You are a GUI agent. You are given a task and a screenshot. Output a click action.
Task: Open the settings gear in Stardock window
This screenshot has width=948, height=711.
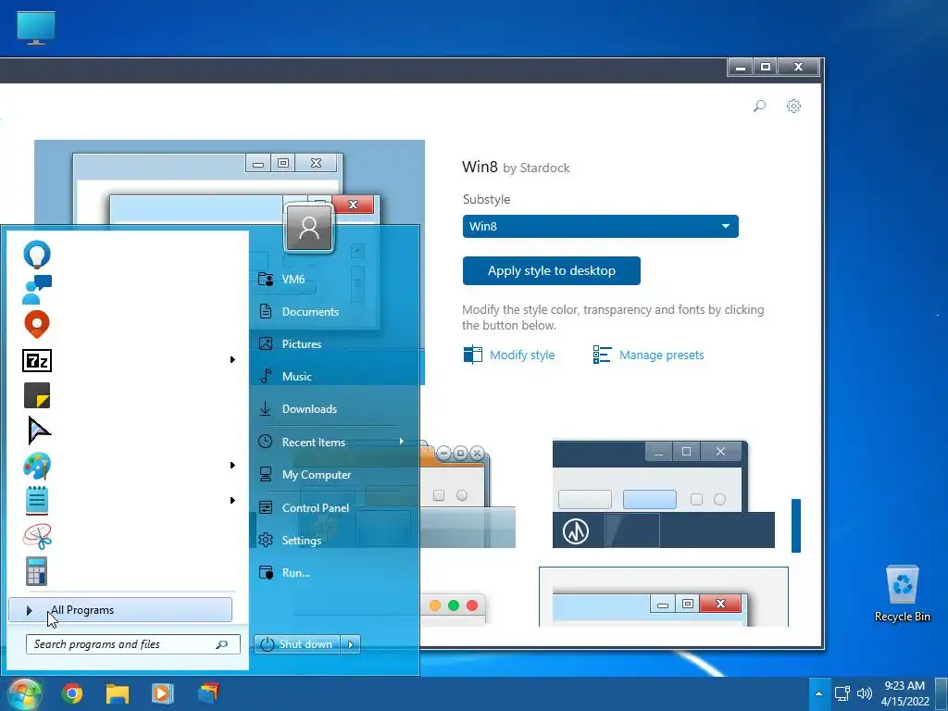793,106
